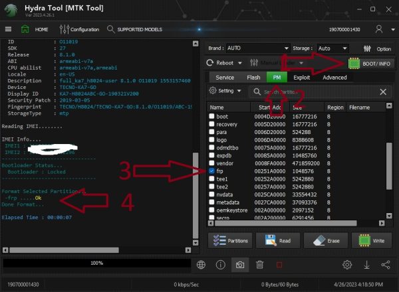Click Partitions button

(x=230, y=240)
